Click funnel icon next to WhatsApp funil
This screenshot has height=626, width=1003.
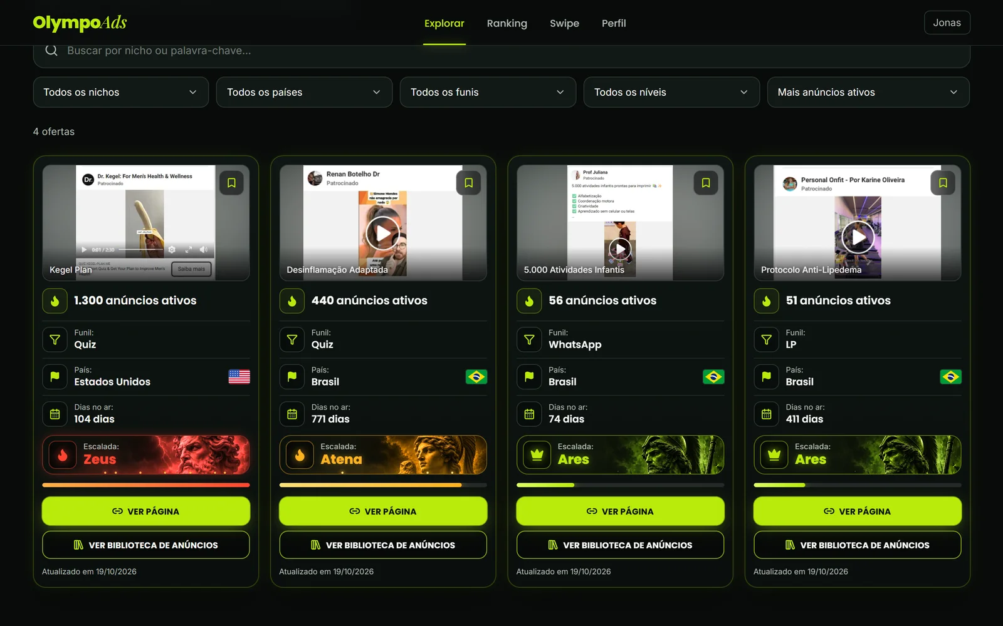[x=529, y=339]
